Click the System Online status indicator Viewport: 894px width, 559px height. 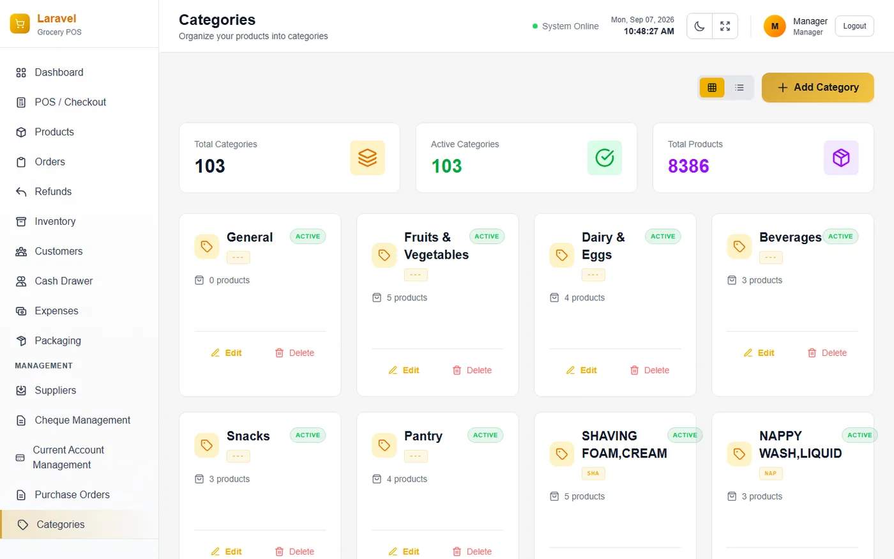pyautogui.click(x=566, y=26)
